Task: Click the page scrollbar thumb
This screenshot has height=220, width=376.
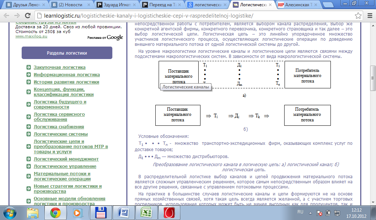Action: [x=373, y=78]
